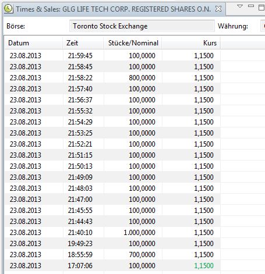The image size is (265, 274).
Task: Select the time cell 21:49:09
Action: point(80,177)
